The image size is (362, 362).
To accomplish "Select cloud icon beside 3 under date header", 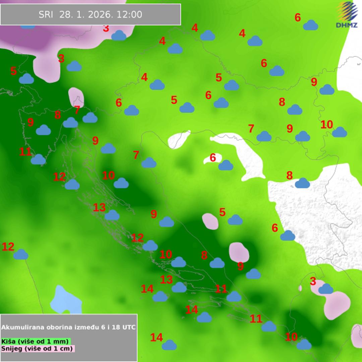I will 119,35.
